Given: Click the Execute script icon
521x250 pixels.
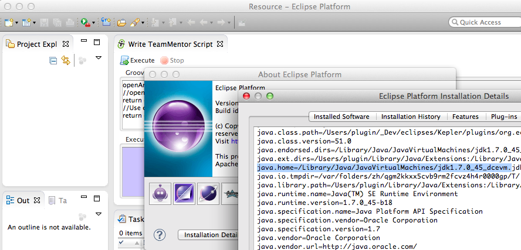Looking at the screenshot, I should [x=124, y=60].
